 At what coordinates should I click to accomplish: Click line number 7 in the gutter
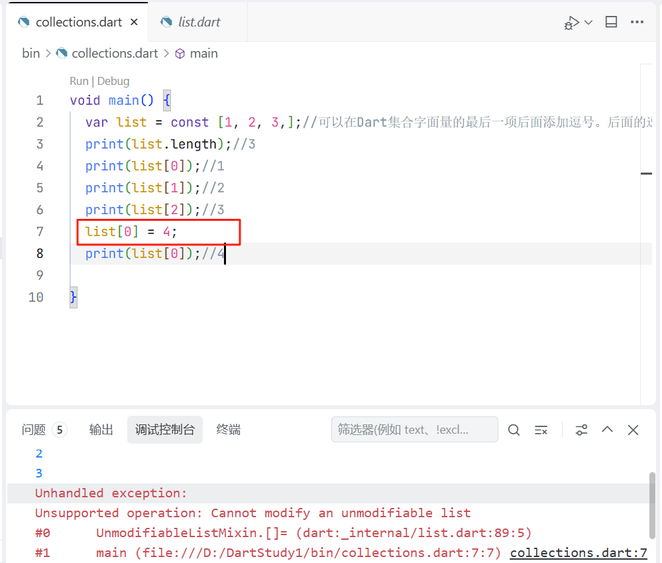pyautogui.click(x=40, y=231)
